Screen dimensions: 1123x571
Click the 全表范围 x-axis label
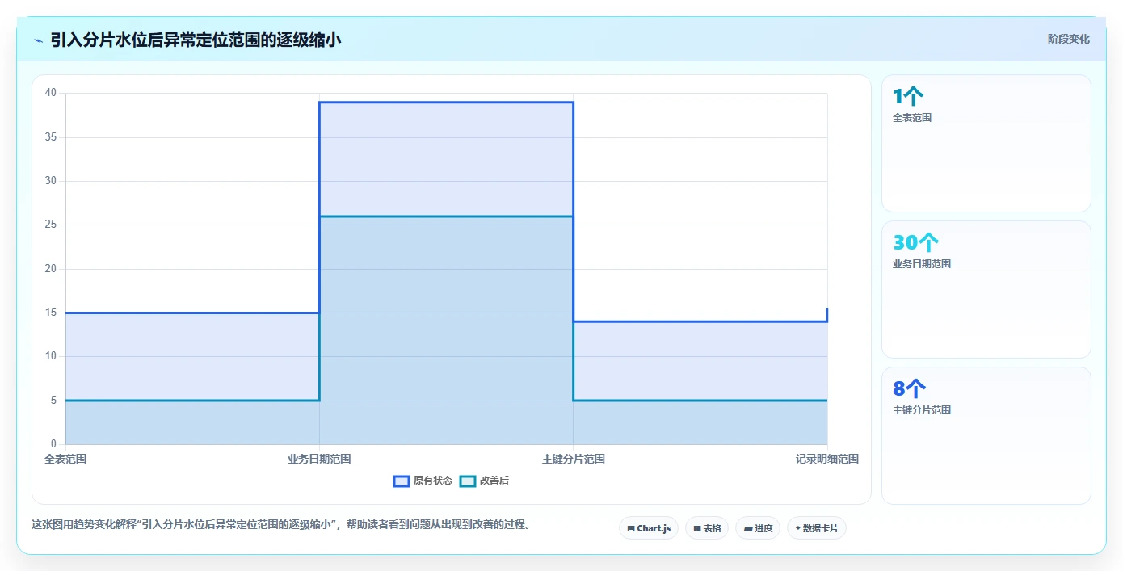click(65, 459)
